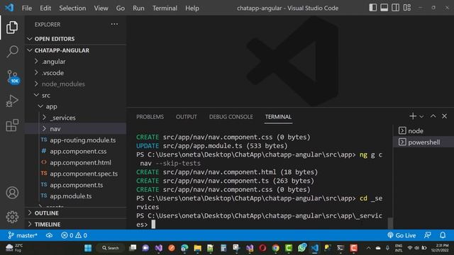Expand the Outline section
Screen dimensions: 454x255
tap(76, 213)
